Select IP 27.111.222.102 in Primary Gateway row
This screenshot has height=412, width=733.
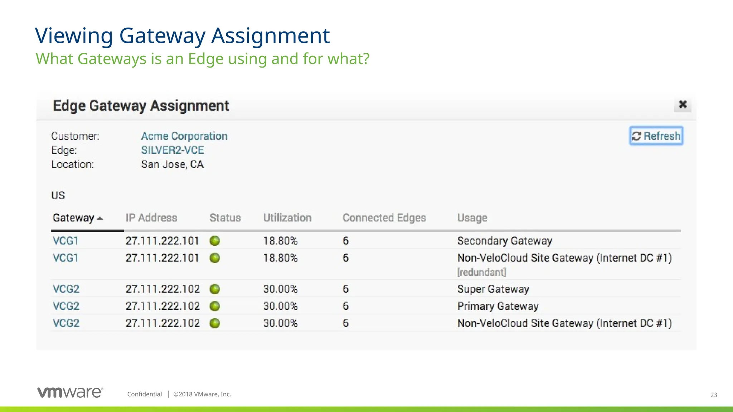162,306
